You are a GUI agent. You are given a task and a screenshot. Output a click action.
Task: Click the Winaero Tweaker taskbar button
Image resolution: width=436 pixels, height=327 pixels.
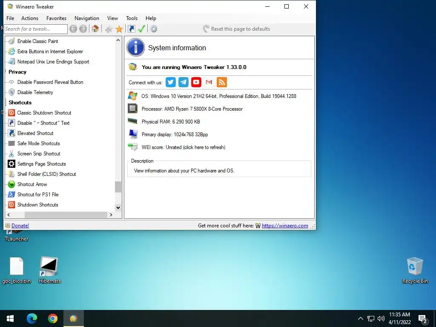73,318
